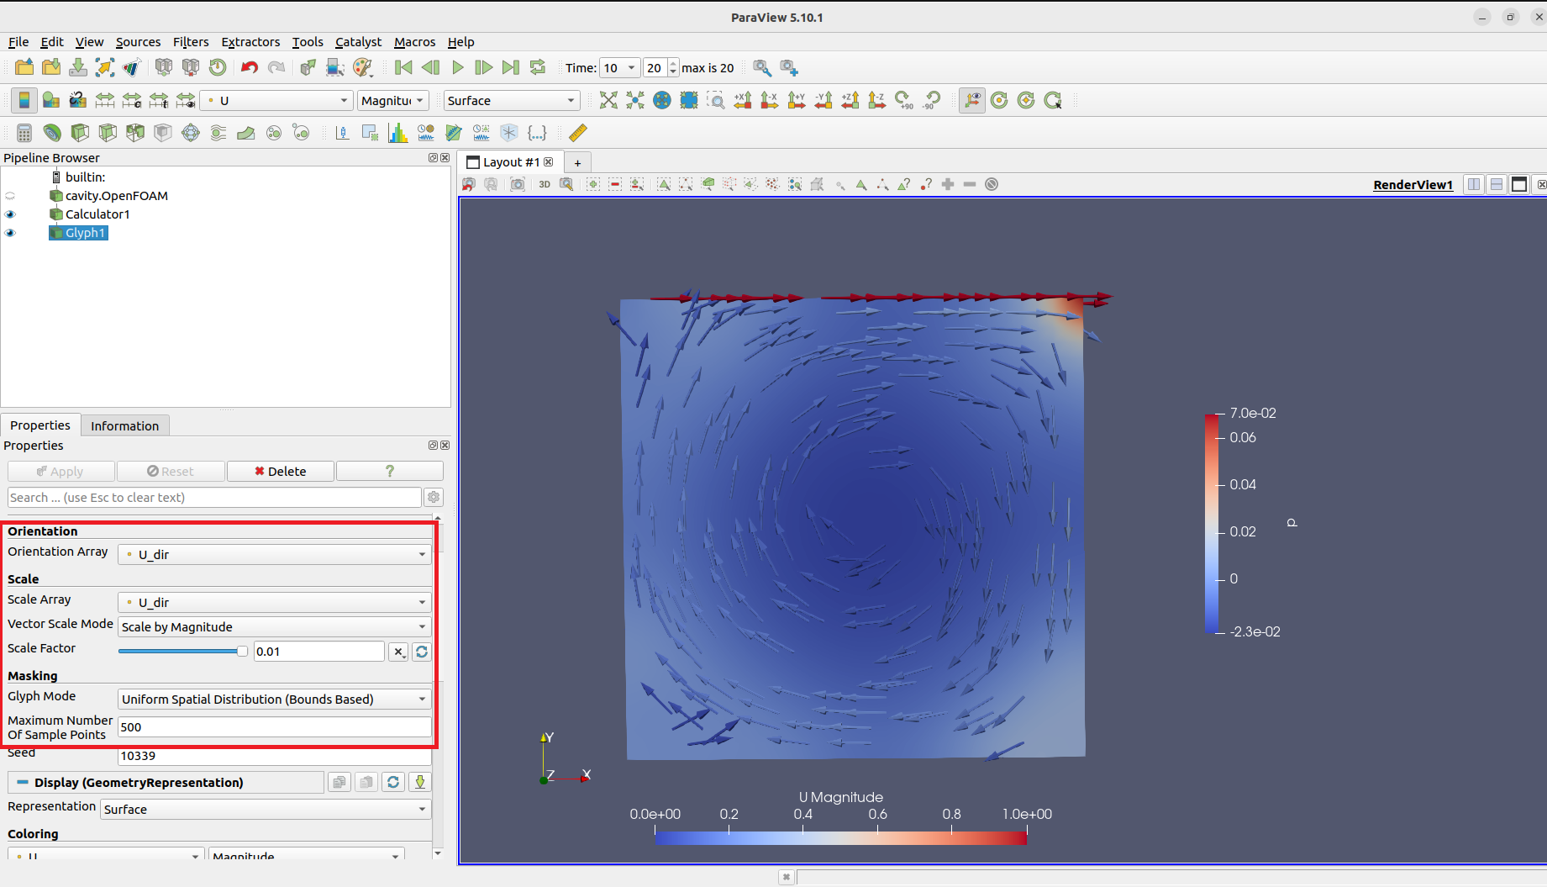Click the Scale Factor slider
Screen dimensions: 1547x887
182,651
